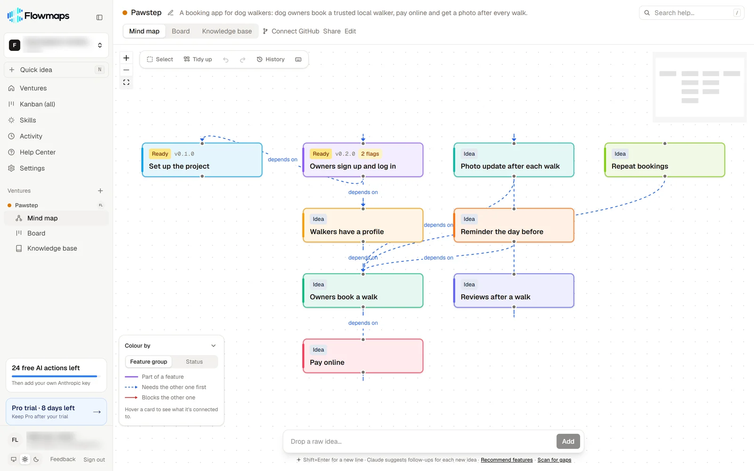Viewport: 754px width, 471px height.
Task: Switch to dark theme icon
Action: (x=36, y=459)
